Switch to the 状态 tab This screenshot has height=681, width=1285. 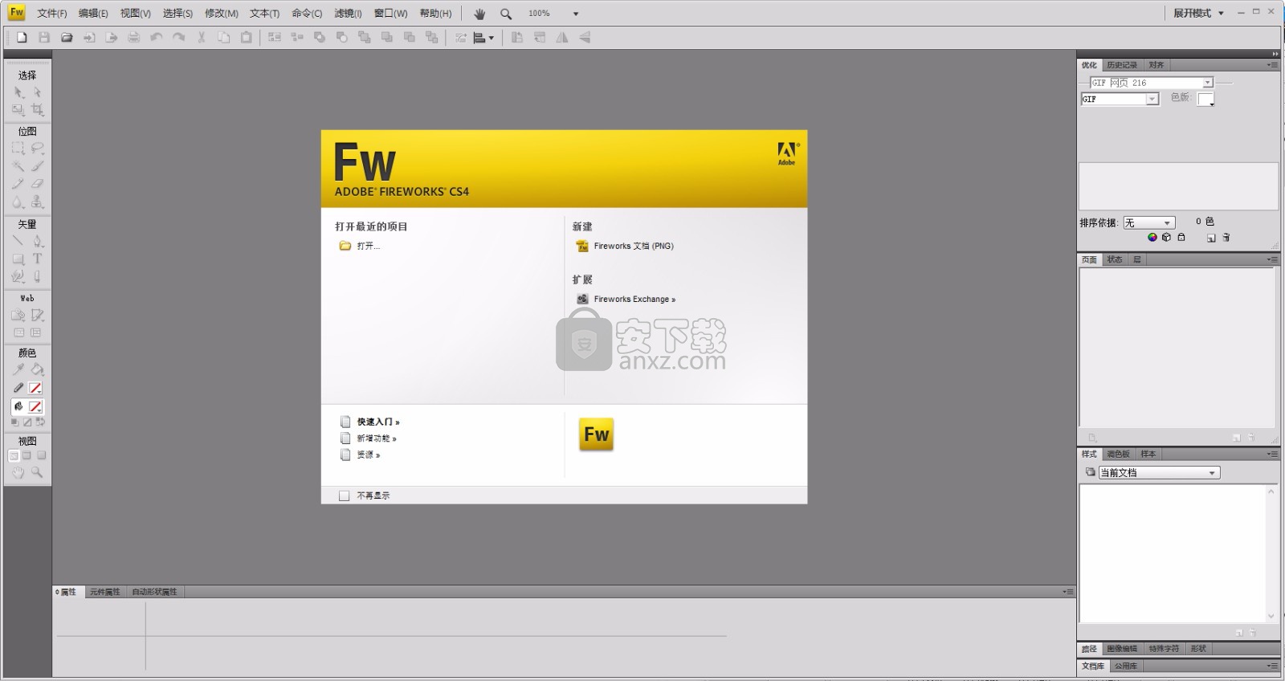1115,259
